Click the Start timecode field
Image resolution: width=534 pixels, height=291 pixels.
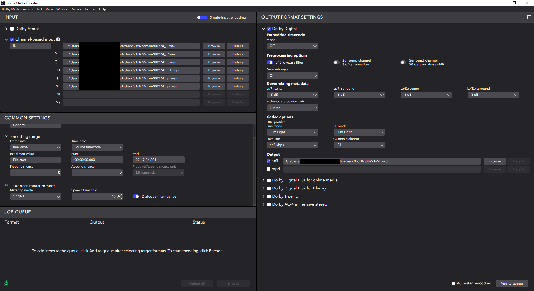[97, 160]
